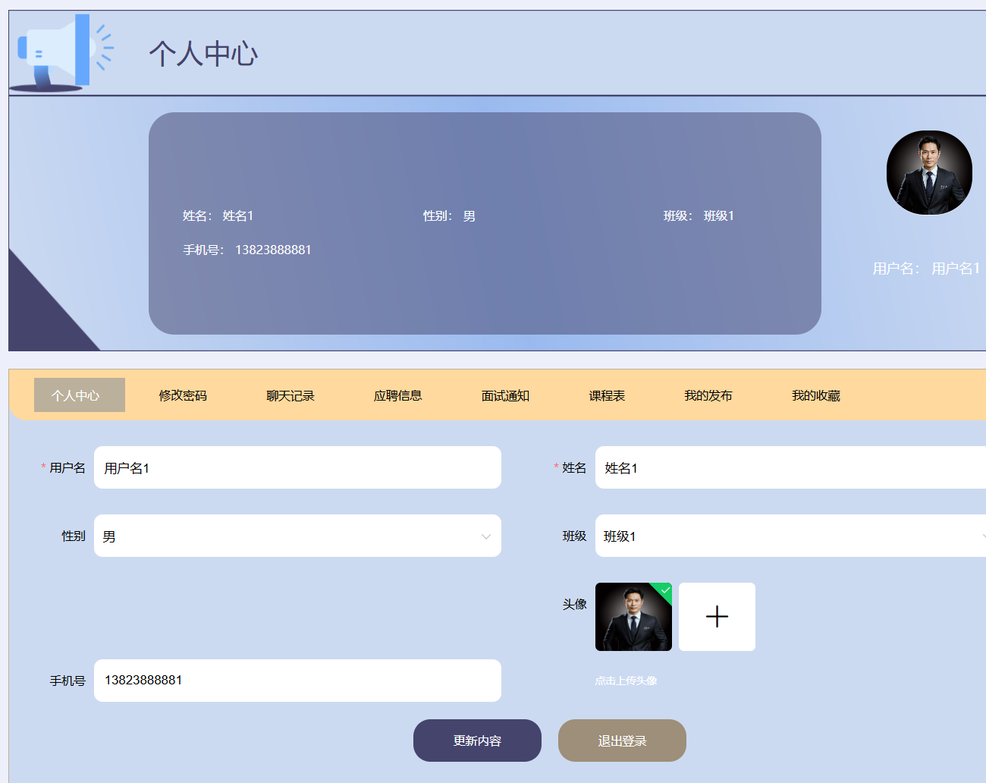
Task: View the 面试通知 tab
Action: pos(506,395)
